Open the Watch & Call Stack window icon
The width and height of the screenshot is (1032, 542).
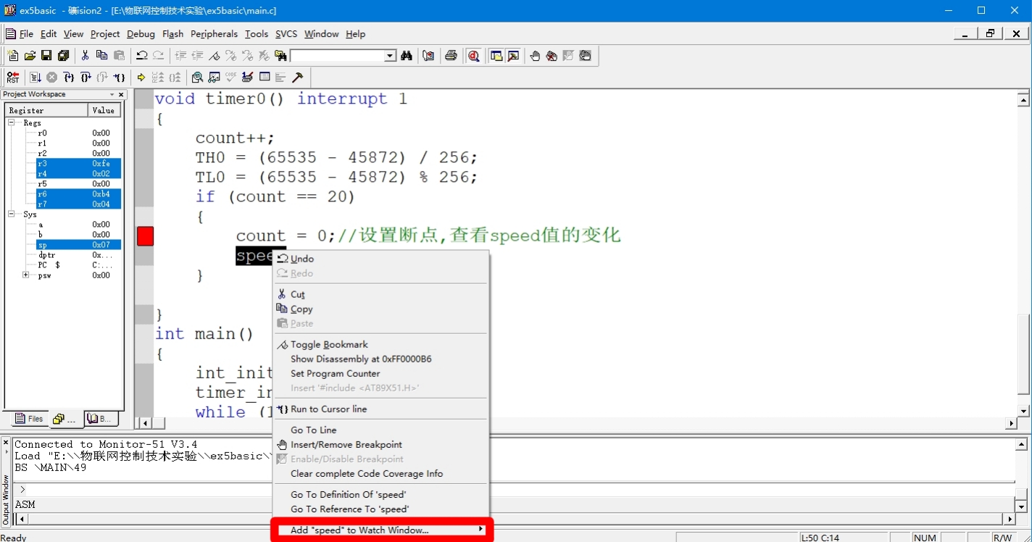click(x=214, y=77)
